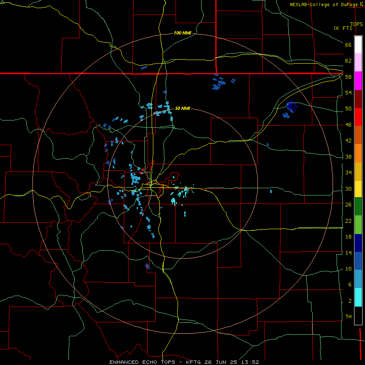Click legend scale value 18

point(348,237)
